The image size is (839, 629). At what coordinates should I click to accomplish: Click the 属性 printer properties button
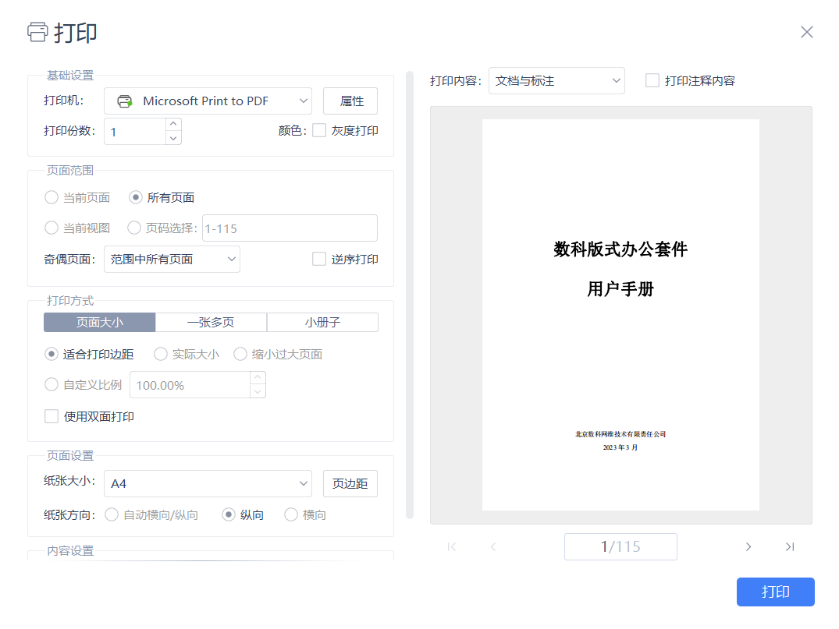(x=350, y=101)
